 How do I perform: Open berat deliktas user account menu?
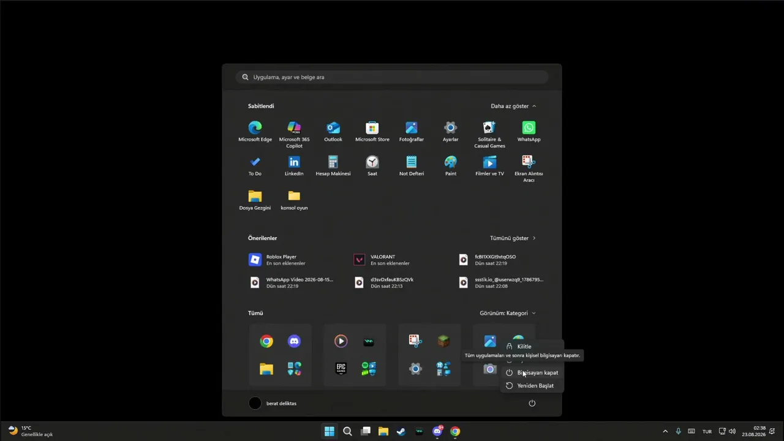(x=273, y=403)
